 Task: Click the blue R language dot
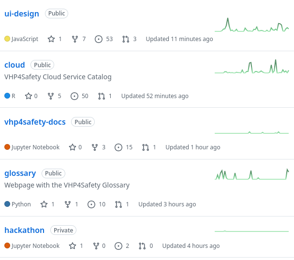pos(7,96)
